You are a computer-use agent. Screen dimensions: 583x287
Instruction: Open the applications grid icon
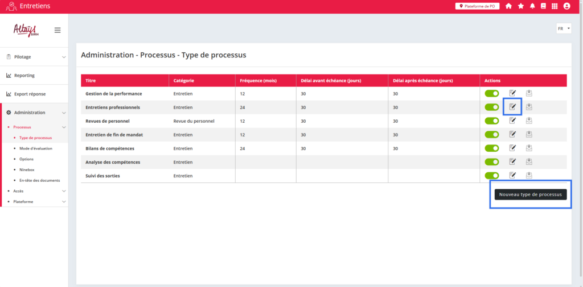point(555,6)
